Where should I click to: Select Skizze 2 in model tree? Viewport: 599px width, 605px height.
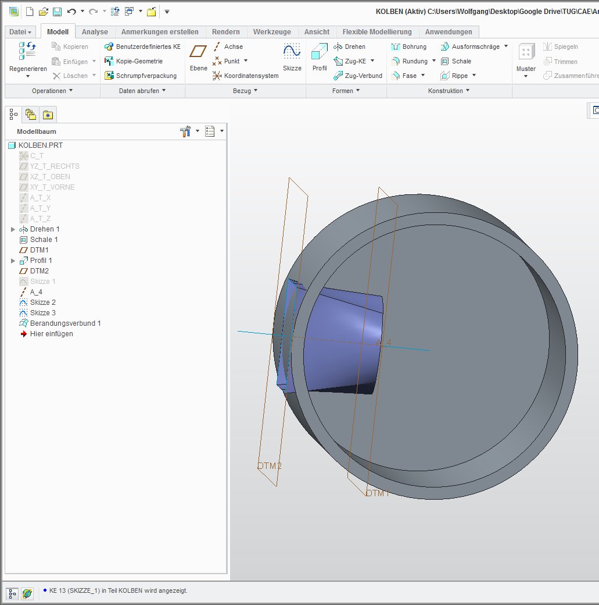pos(37,302)
